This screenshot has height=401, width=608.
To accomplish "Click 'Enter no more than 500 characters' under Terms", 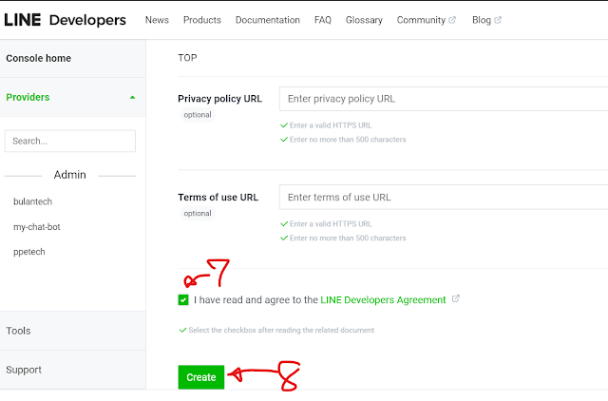I will (348, 239).
